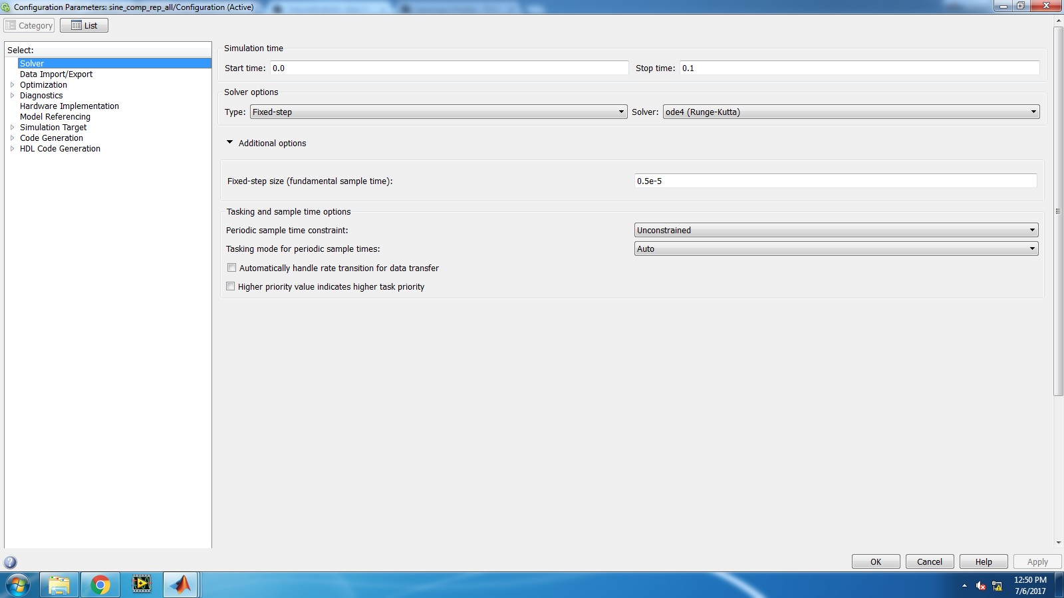This screenshot has width=1064, height=598.
Task: Click the scrollbar up arrow
Action: point(1058,21)
